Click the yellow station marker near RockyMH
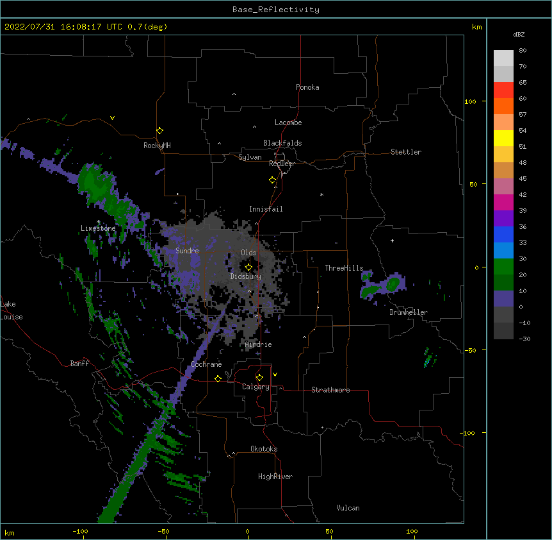552x540 pixels. (160, 131)
